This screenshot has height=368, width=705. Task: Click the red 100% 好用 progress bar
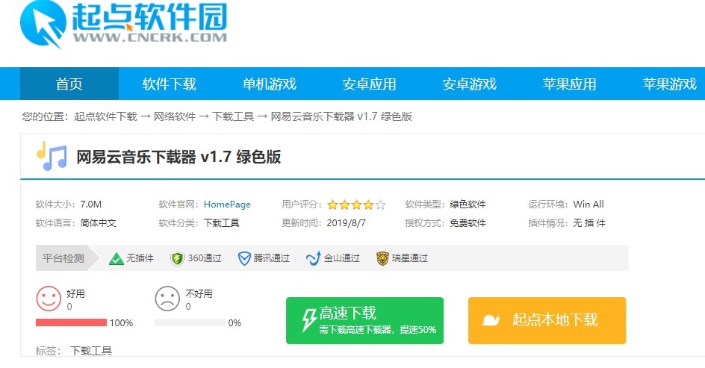click(x=71, y=322)
